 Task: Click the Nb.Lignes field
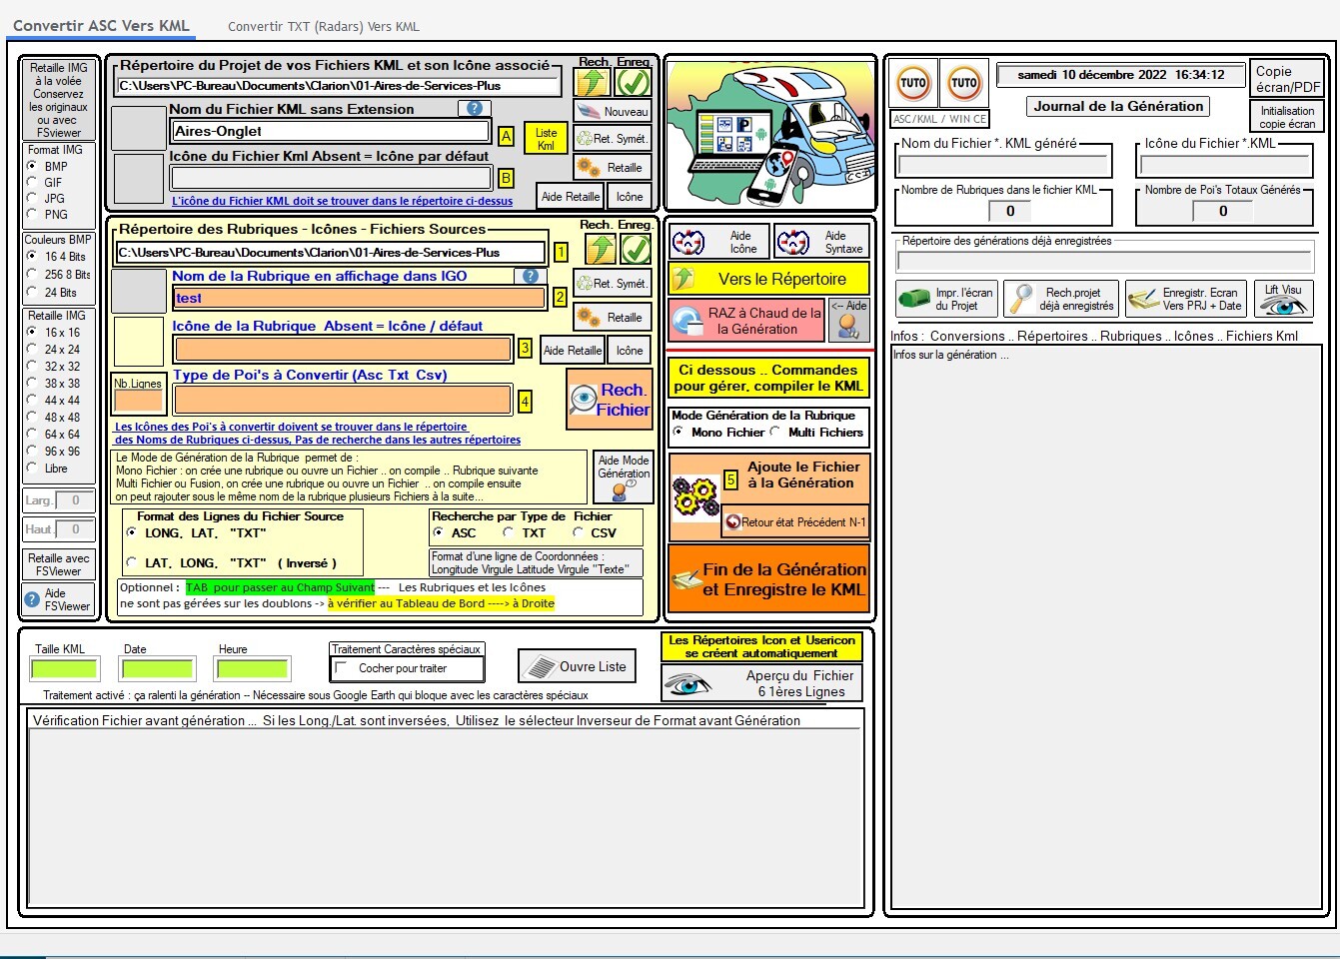point(138,400)
